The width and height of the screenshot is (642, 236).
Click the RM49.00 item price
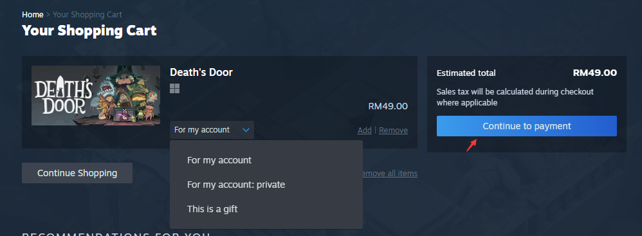(x=388, y=106)
